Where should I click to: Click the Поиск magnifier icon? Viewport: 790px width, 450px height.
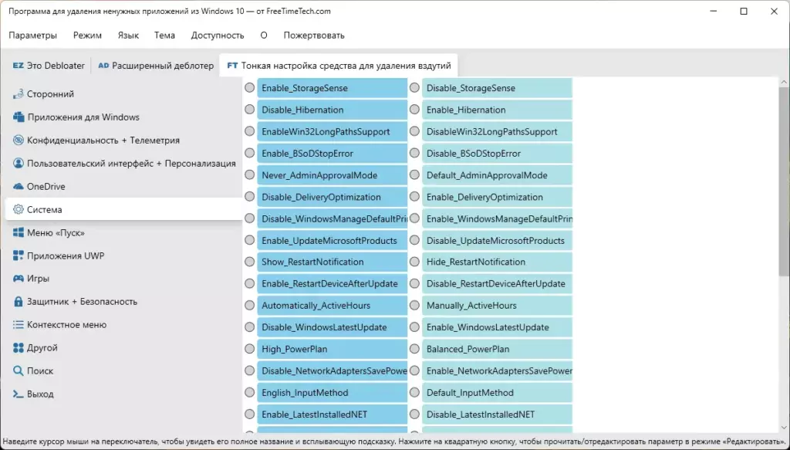(x=19, y=371)
